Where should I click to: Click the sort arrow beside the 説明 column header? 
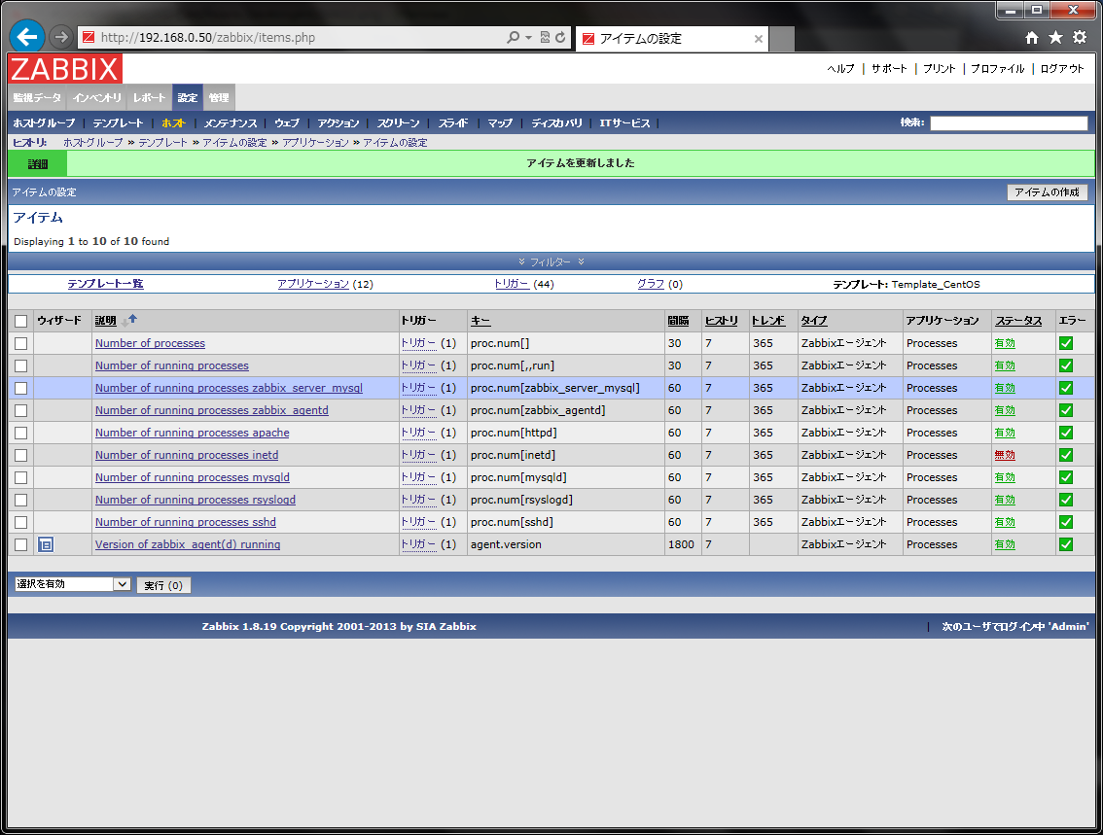click(132, 319)
